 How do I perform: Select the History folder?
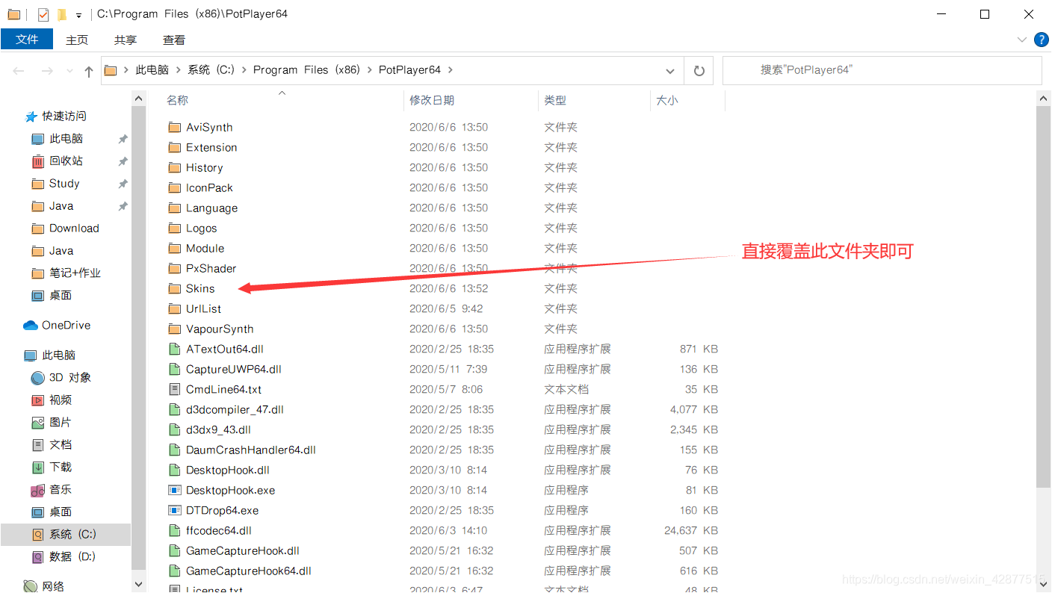click(x=204, y=167)
